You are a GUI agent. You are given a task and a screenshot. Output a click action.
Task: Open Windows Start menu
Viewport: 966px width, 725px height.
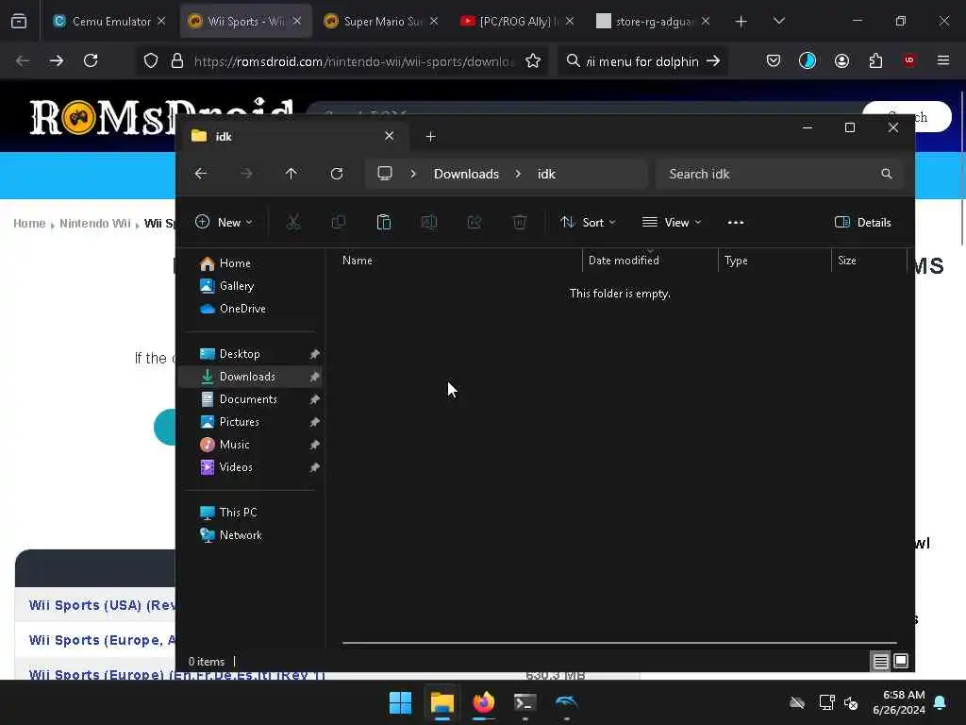400,702
